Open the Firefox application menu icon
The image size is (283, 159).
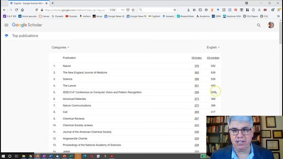pyautogui.click(x=279, y=10)
